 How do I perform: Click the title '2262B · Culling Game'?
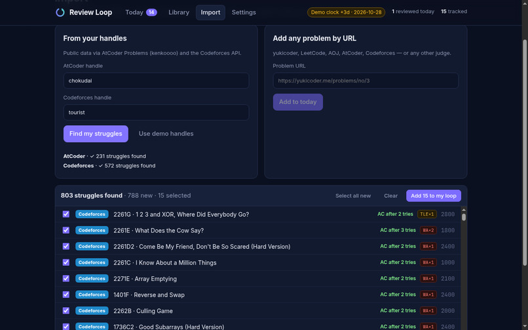[143, 311]
